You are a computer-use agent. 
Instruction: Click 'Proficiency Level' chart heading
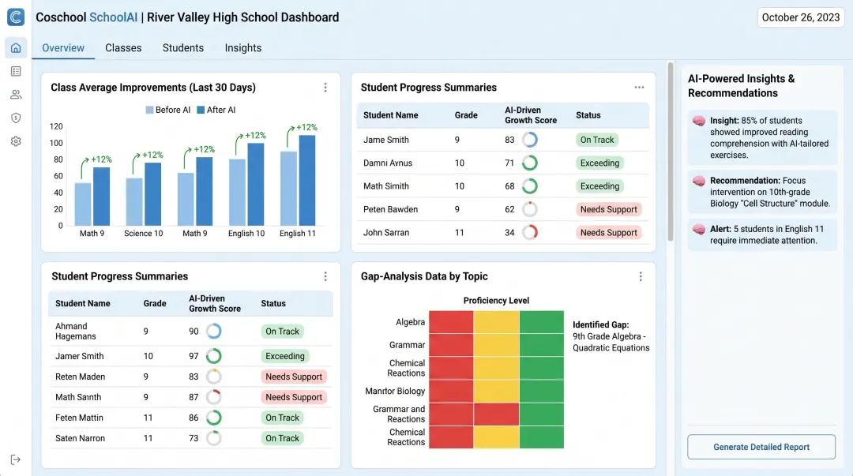coord(496,300)
